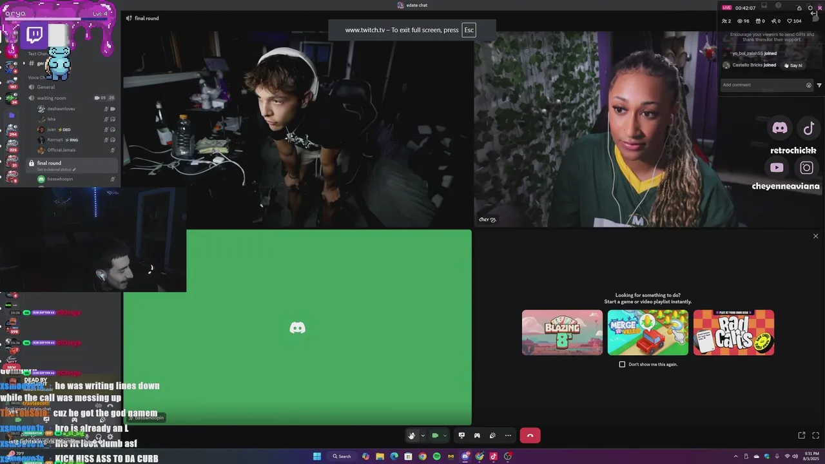
Task: Open File Explorer from the taskbar
Action: pos(380,456)
